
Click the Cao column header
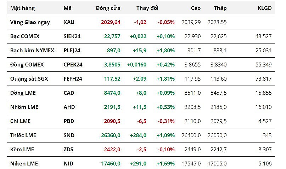pos(196,8)
